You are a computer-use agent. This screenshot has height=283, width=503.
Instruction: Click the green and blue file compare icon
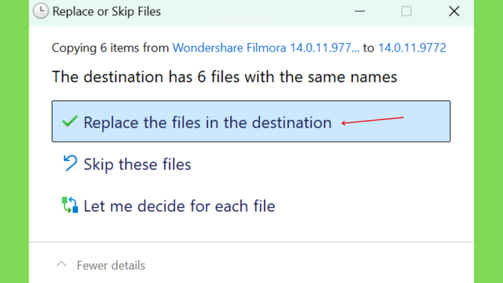pyautogui.click(x=70, y=205)
